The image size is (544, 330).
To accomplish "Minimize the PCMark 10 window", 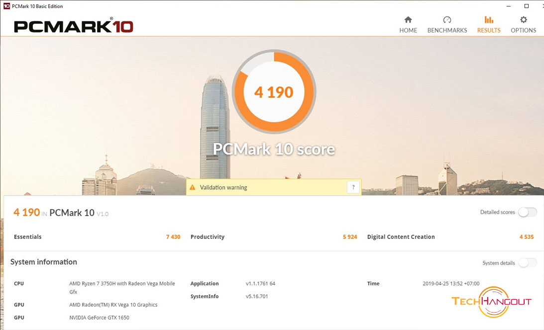I will click(x=509, y=6).
